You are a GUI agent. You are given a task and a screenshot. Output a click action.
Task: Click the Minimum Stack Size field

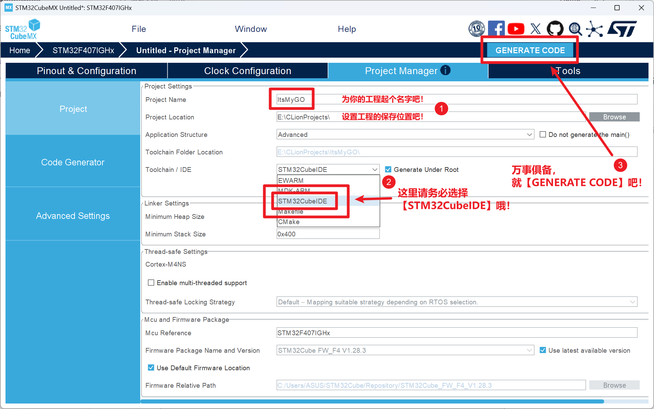click(x=328, y=234)
